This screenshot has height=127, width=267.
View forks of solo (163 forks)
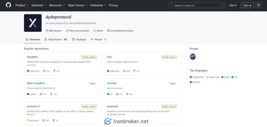(136, 71)
